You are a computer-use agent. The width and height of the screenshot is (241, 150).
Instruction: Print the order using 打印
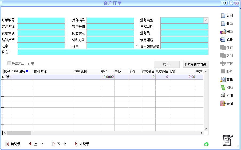[x=223, y=95]
